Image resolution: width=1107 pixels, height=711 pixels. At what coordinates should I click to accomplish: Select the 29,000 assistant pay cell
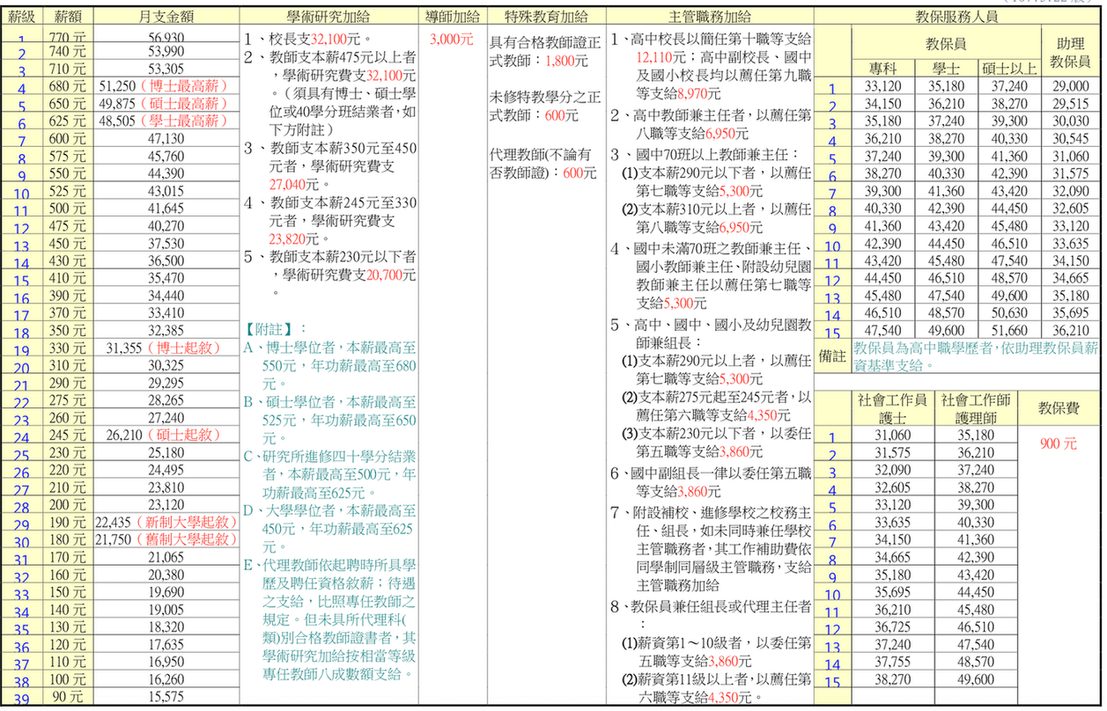tap(1070, 86)
